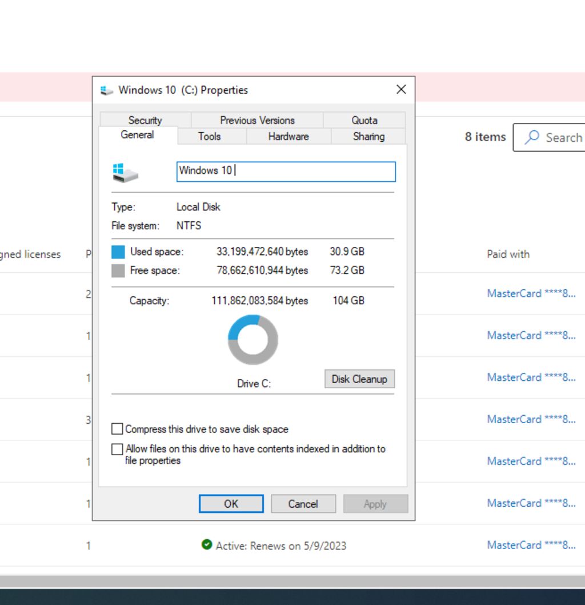
Task: Click the Free space value 78,662,610,944 bytes
Action: coord(262,270)
